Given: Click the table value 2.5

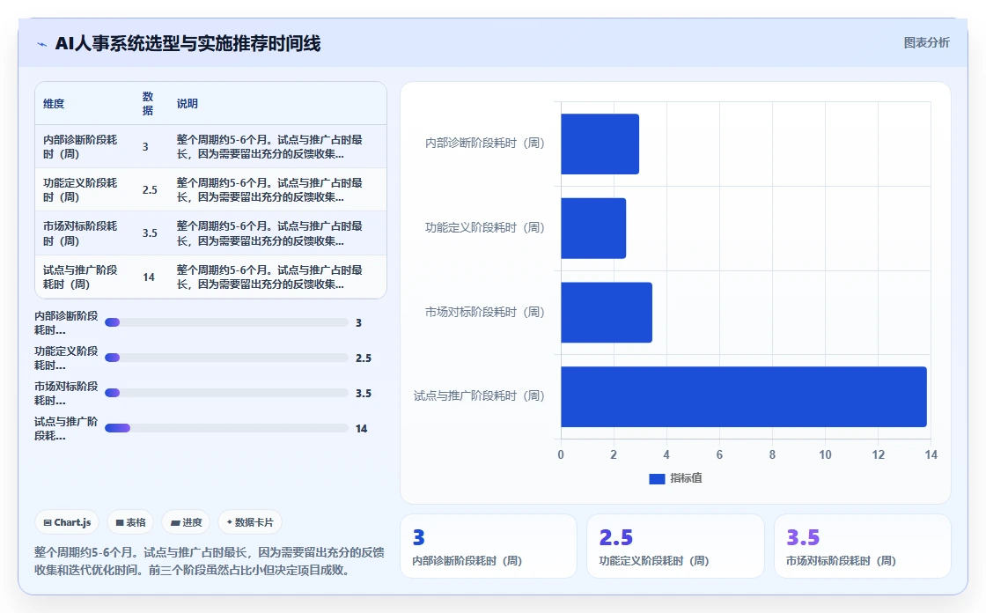Looking at the screenshot, I should point(150,190).
